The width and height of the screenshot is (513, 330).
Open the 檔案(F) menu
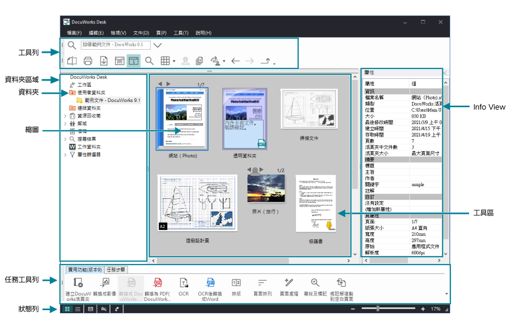tap(74, 33)
